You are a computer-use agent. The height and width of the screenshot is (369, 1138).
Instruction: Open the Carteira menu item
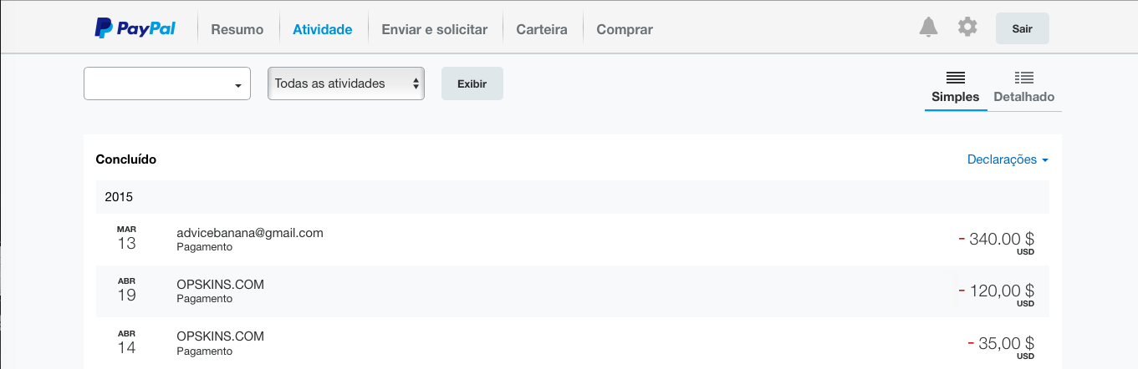tap(541, 29)
